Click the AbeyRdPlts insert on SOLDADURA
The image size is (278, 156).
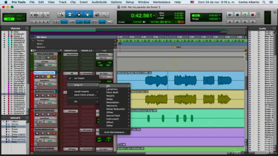[x=71, y=55]
